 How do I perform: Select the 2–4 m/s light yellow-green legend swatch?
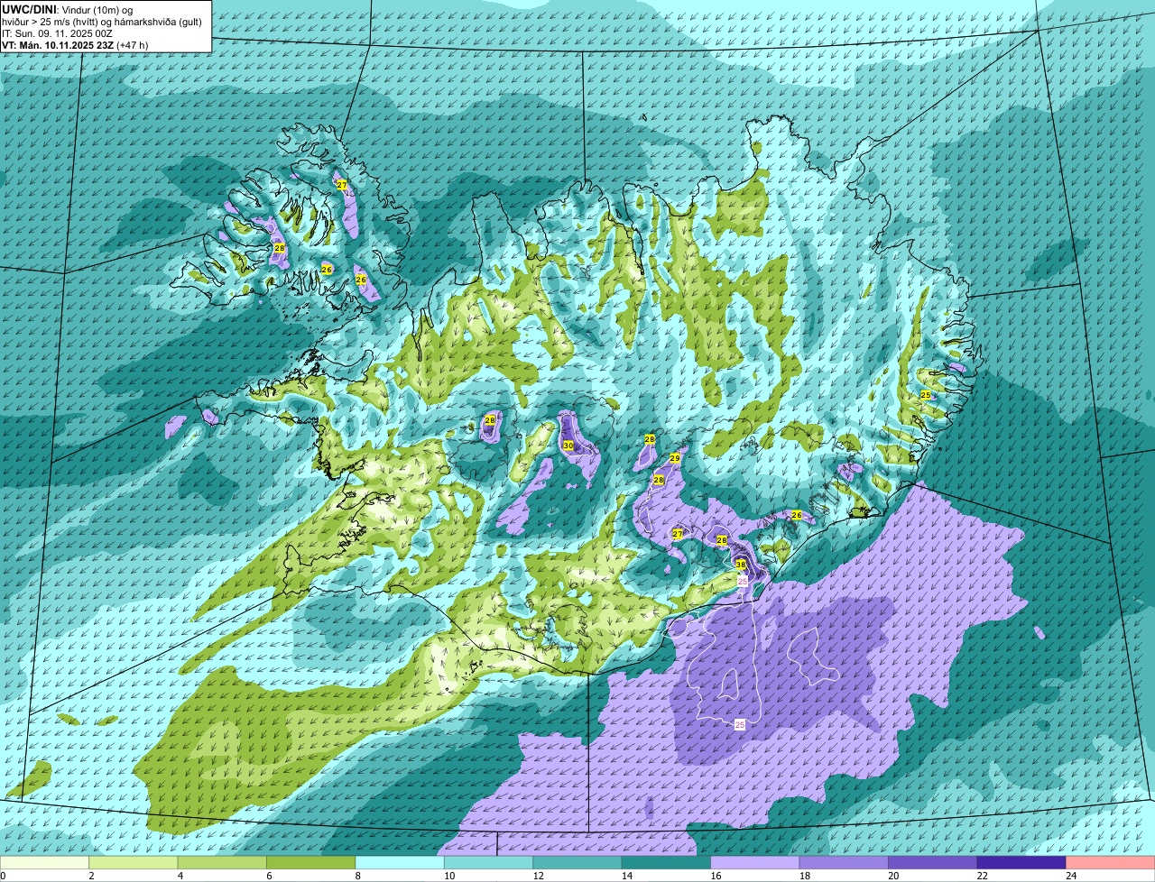pos(134,862)
